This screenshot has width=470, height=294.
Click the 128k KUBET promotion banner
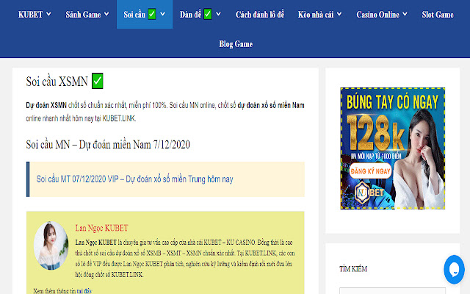[392, 148]
